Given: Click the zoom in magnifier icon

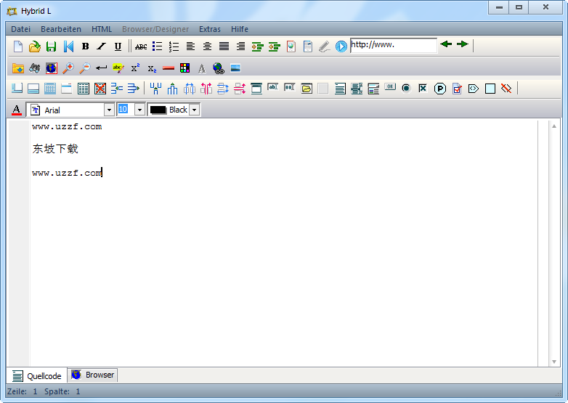Looking at the screenshot, I should click(x=68, y=68).
